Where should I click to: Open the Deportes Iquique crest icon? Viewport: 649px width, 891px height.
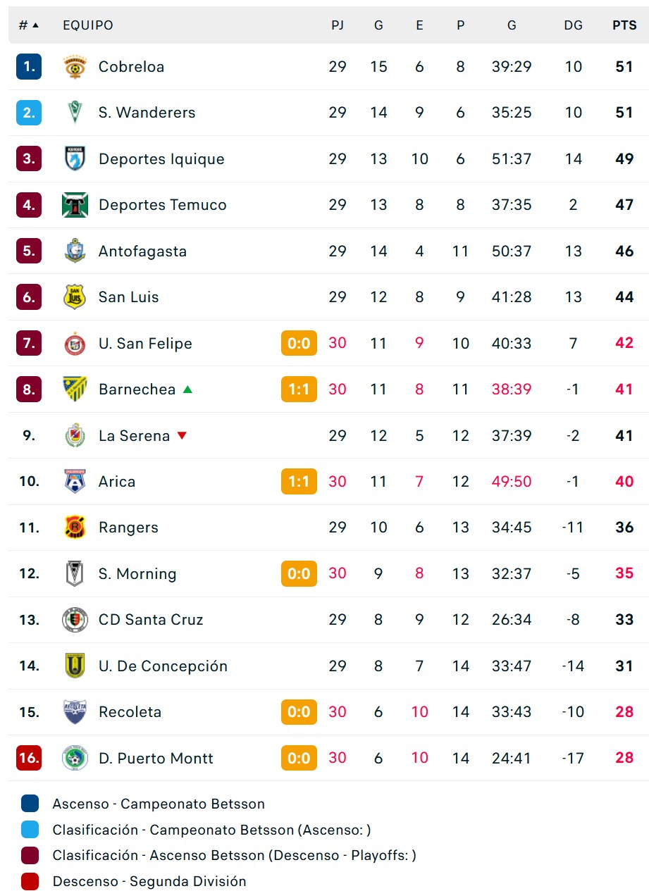point(75,158)
